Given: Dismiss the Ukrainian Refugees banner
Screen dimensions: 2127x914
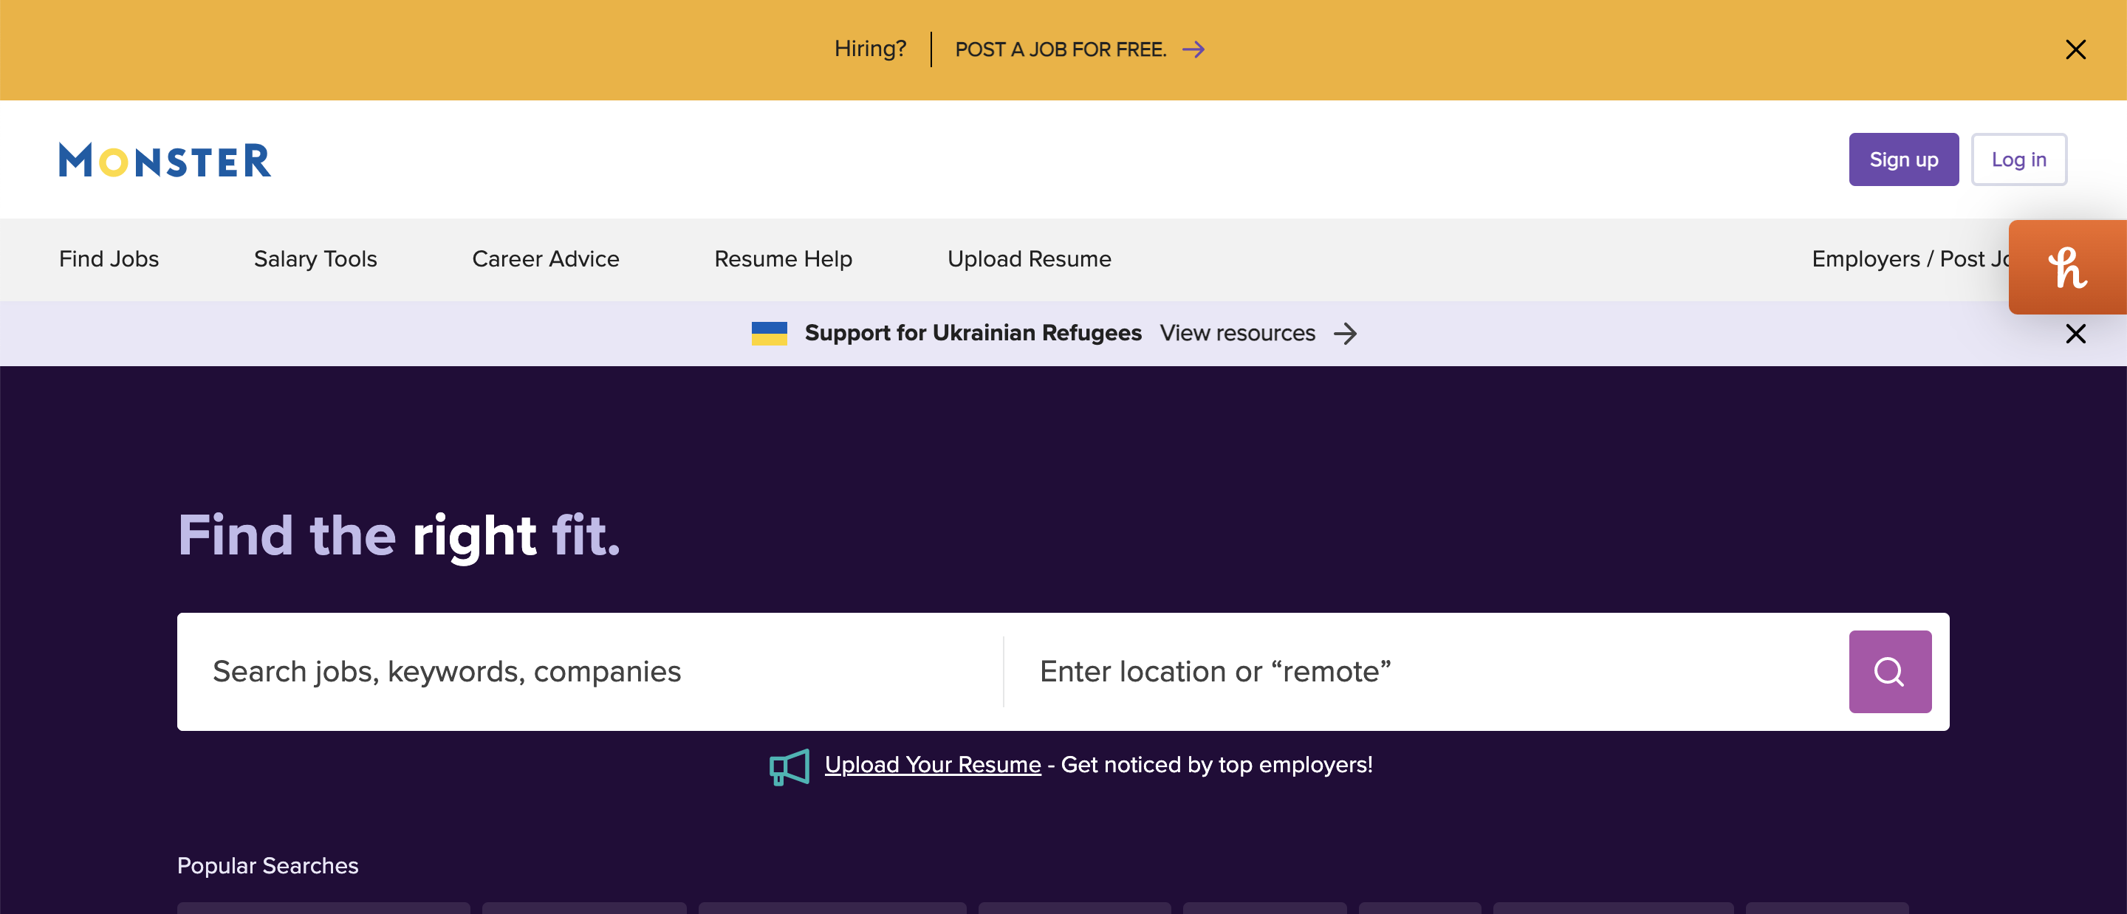Looking at the screenshot, I should coord(2075,334).
